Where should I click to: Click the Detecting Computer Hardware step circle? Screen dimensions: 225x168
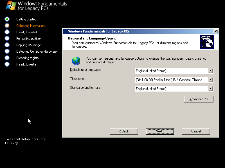point(7,51)
